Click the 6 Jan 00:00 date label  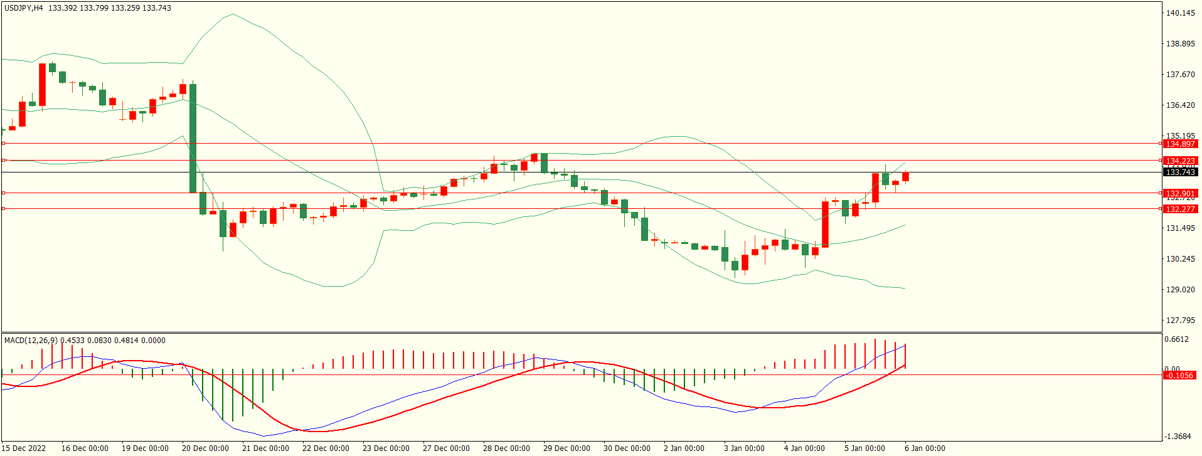925,448
